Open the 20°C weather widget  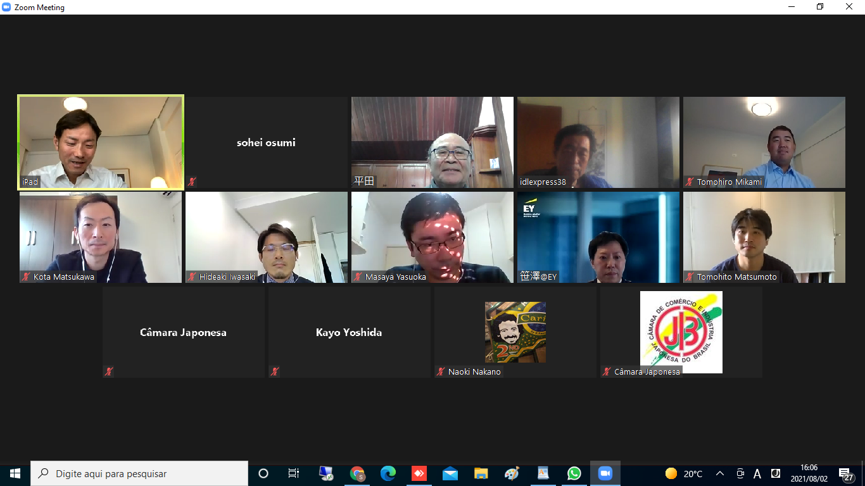click(x=685, y=473)
